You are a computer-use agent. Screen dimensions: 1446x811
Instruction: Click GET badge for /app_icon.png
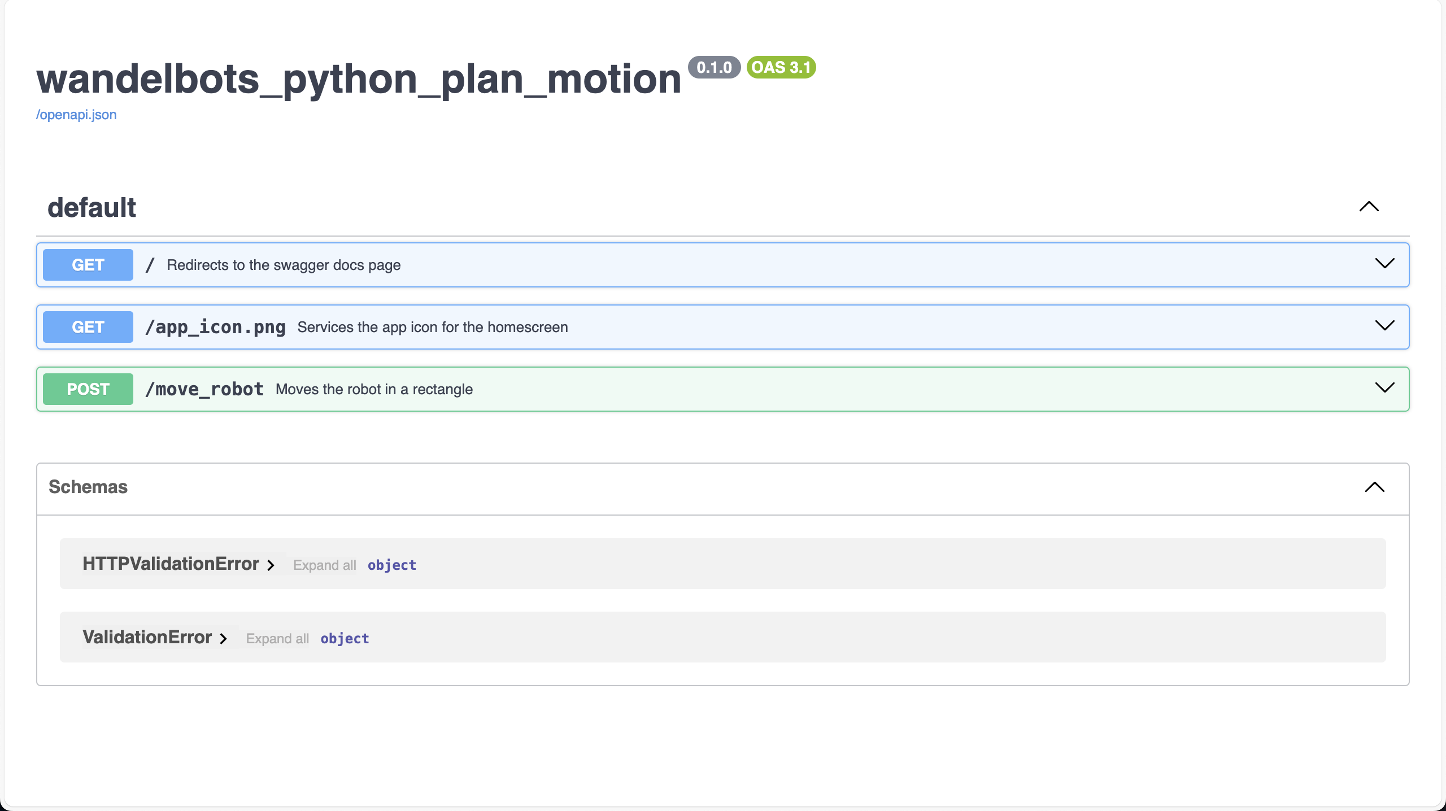(88, 327)
